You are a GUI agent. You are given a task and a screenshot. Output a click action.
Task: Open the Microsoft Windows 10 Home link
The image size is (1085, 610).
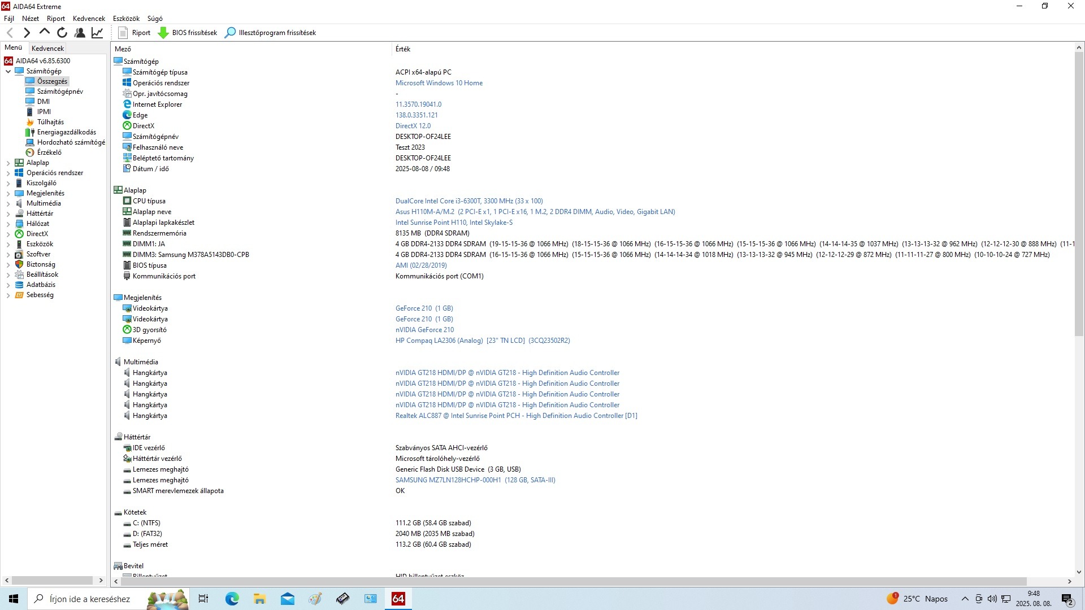(x=439, y=83)
